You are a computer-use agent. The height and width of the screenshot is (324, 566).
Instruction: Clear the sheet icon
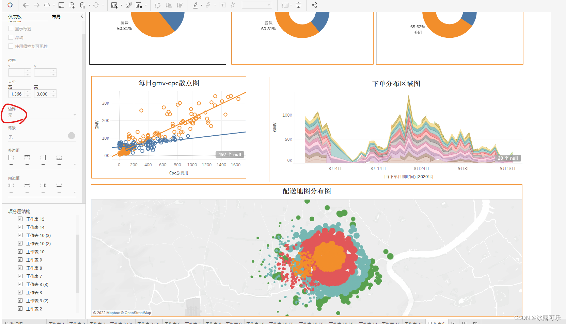click(x=139, y=5)
